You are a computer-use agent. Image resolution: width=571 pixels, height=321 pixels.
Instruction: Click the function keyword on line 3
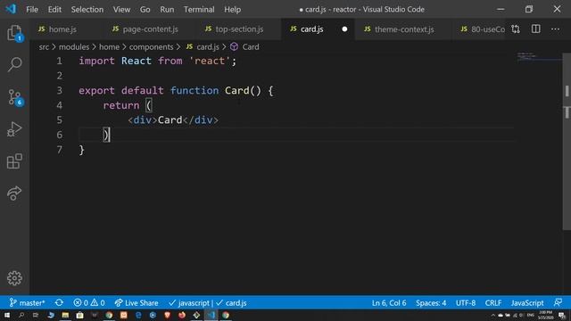tap(194, 90)
